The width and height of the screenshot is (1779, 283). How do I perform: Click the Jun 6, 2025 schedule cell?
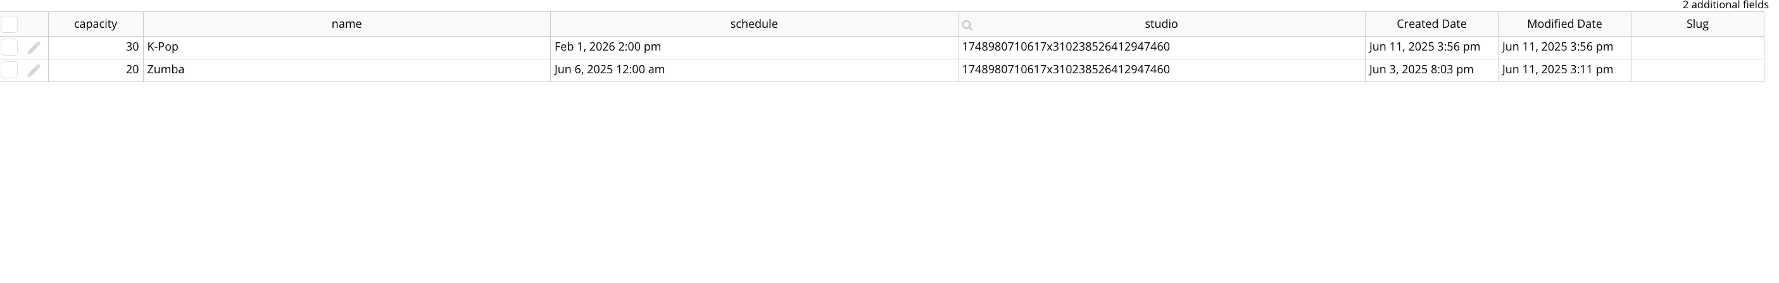(754, 70)
